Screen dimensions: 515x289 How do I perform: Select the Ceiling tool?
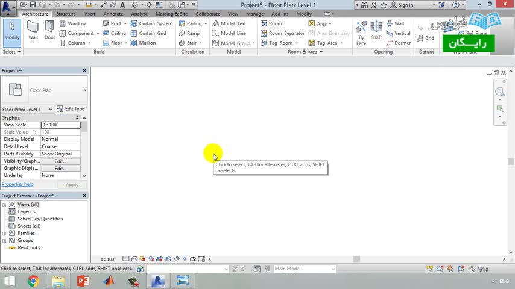click(x=114, y=33)
